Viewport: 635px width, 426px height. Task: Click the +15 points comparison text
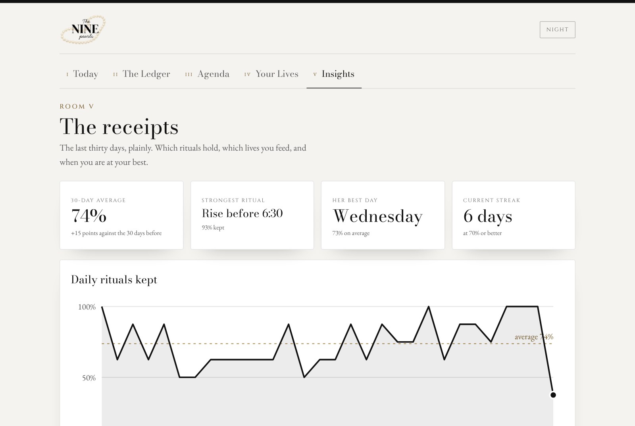(x=116, y=233)
